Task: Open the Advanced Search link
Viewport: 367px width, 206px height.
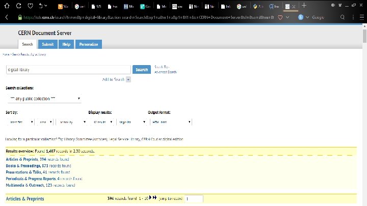Action: coord(165,72)
